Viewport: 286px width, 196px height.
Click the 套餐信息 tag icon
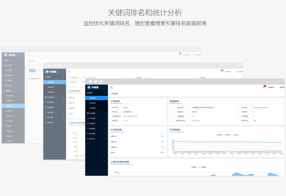click(x=170, y=101)
